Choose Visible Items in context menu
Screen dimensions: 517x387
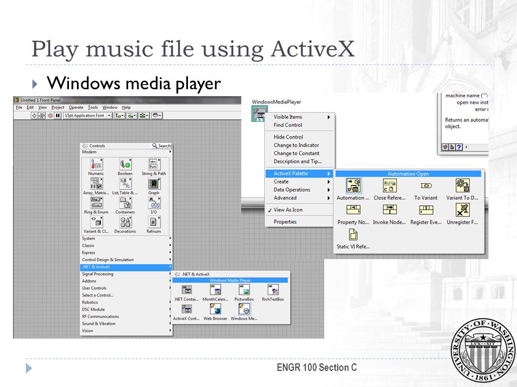point(300,117)
